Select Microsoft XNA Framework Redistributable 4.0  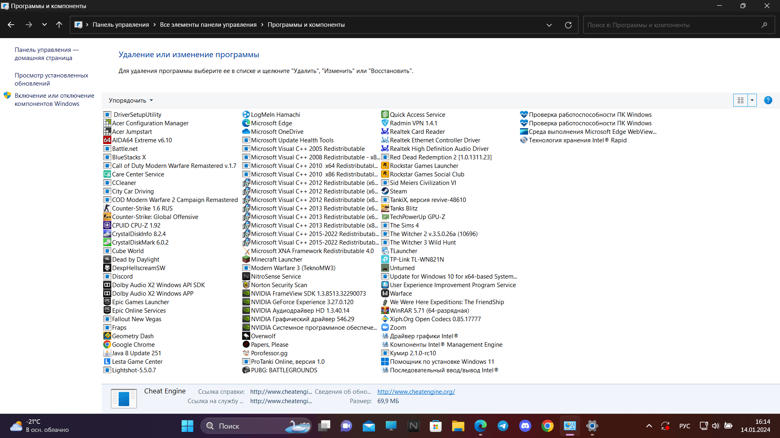click(x=308, y=251)
